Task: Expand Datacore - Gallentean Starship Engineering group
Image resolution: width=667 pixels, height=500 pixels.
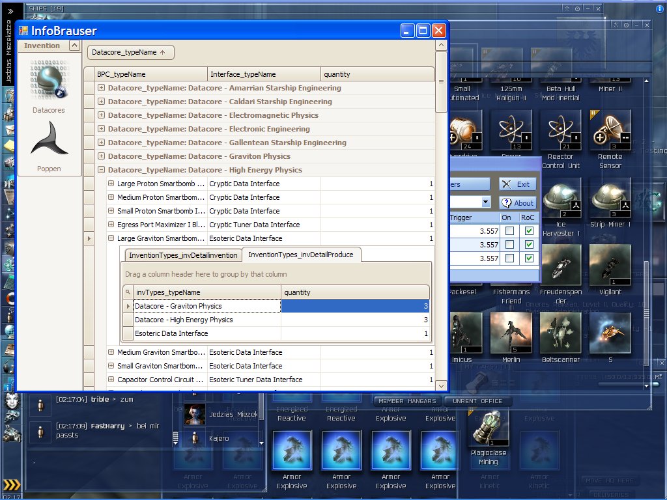Action: coord(101,142)
